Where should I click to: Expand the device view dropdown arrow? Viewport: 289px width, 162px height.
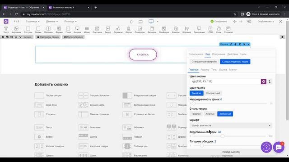[158, 22]
